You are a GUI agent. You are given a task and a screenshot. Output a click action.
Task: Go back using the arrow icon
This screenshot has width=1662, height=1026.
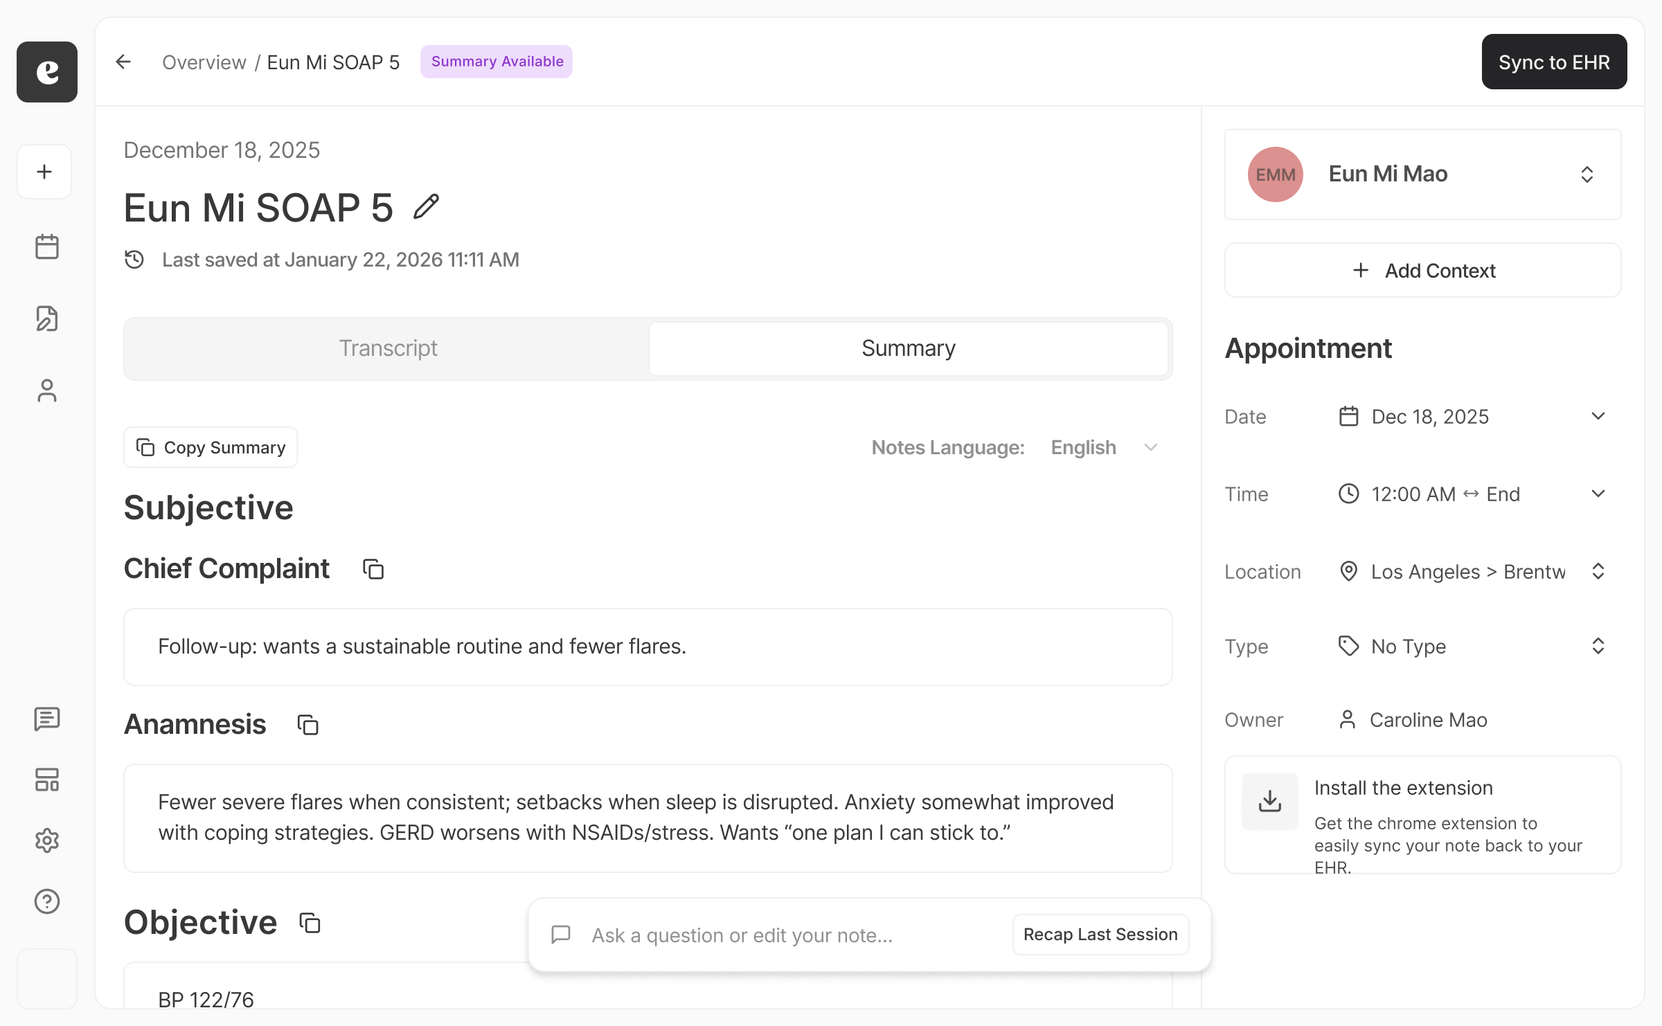(123, 62)
